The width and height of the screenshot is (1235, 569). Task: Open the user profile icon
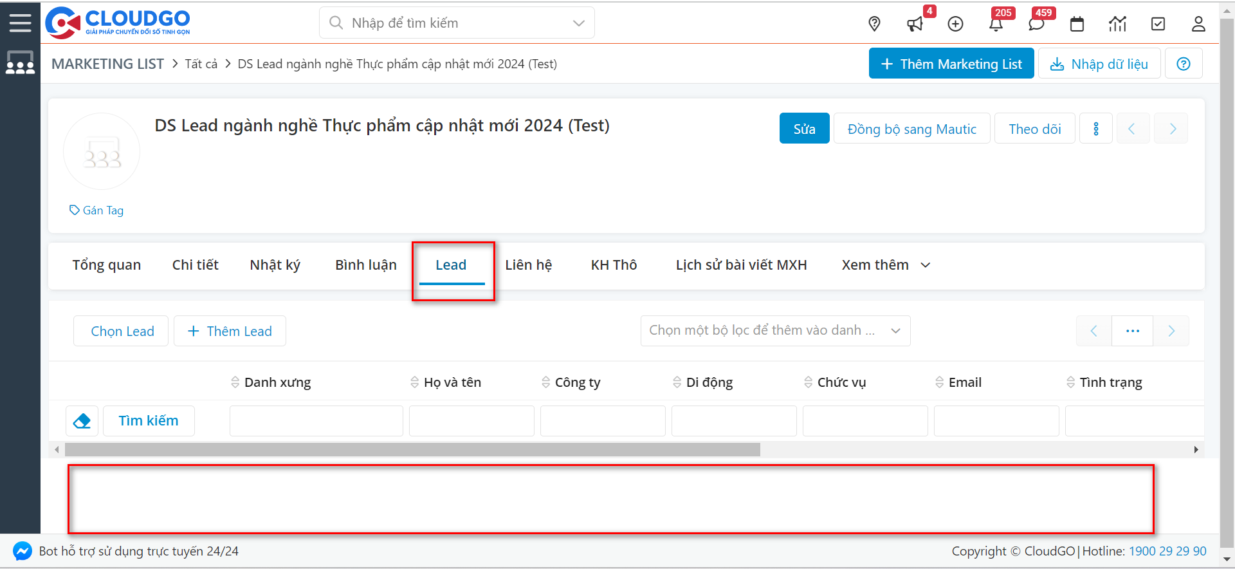[x=1198, y=24]
